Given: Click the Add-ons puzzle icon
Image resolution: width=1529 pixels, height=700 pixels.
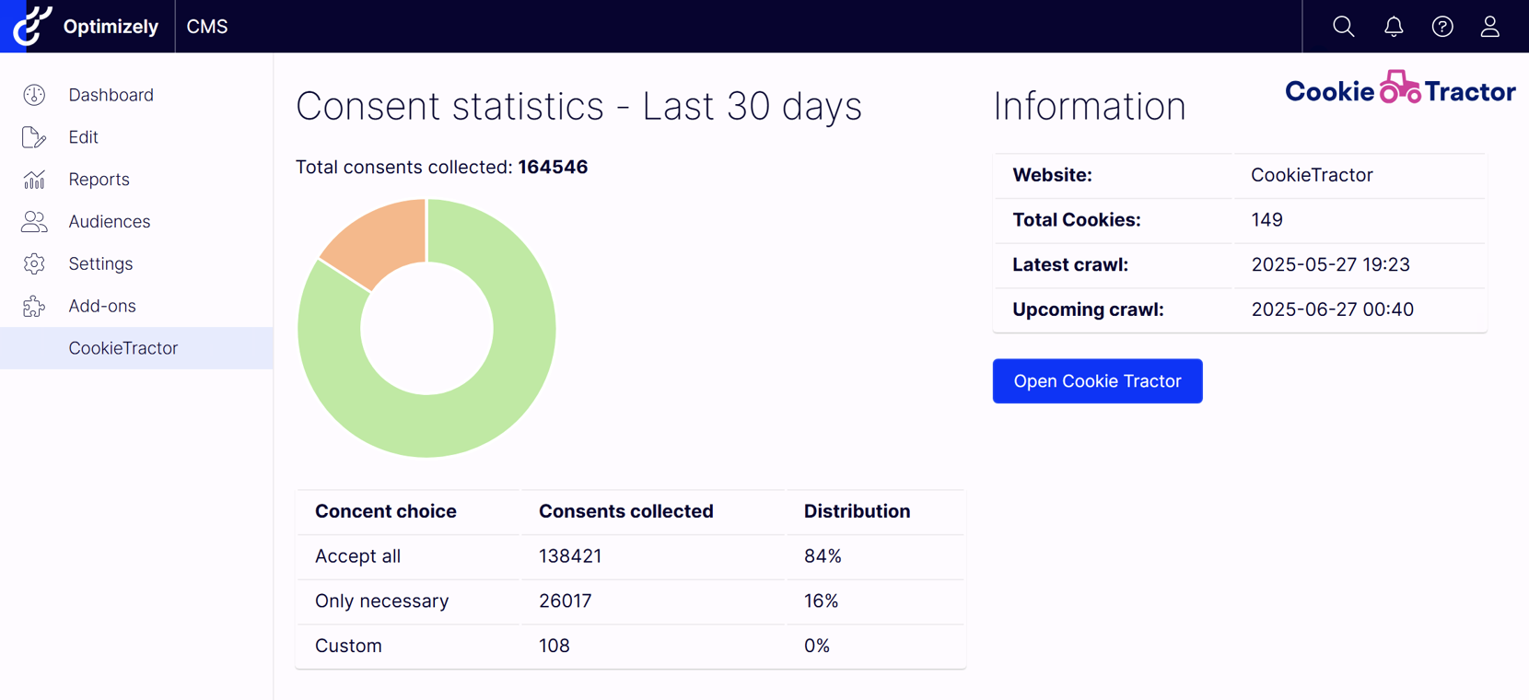Looking at the screenshot, I should coord(34,306).
